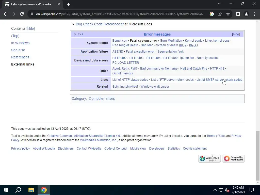260x195 pixels.
Task: Close the Fatal system error tab
Action: [59, 4]
